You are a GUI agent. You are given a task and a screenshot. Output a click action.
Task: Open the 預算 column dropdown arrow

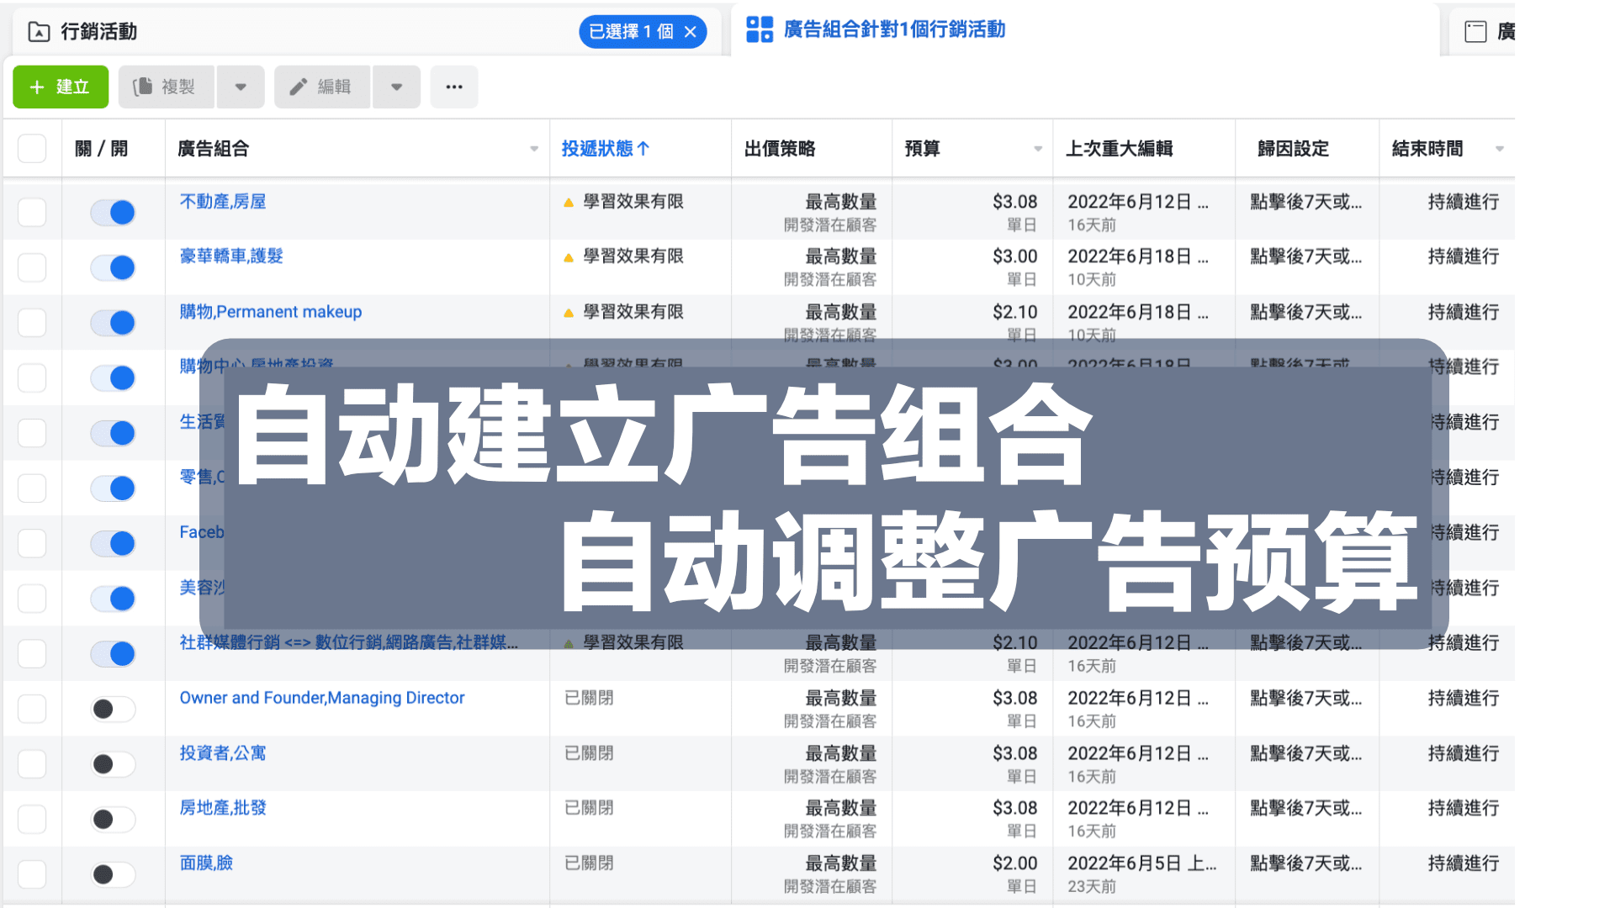coord(1038,149)
